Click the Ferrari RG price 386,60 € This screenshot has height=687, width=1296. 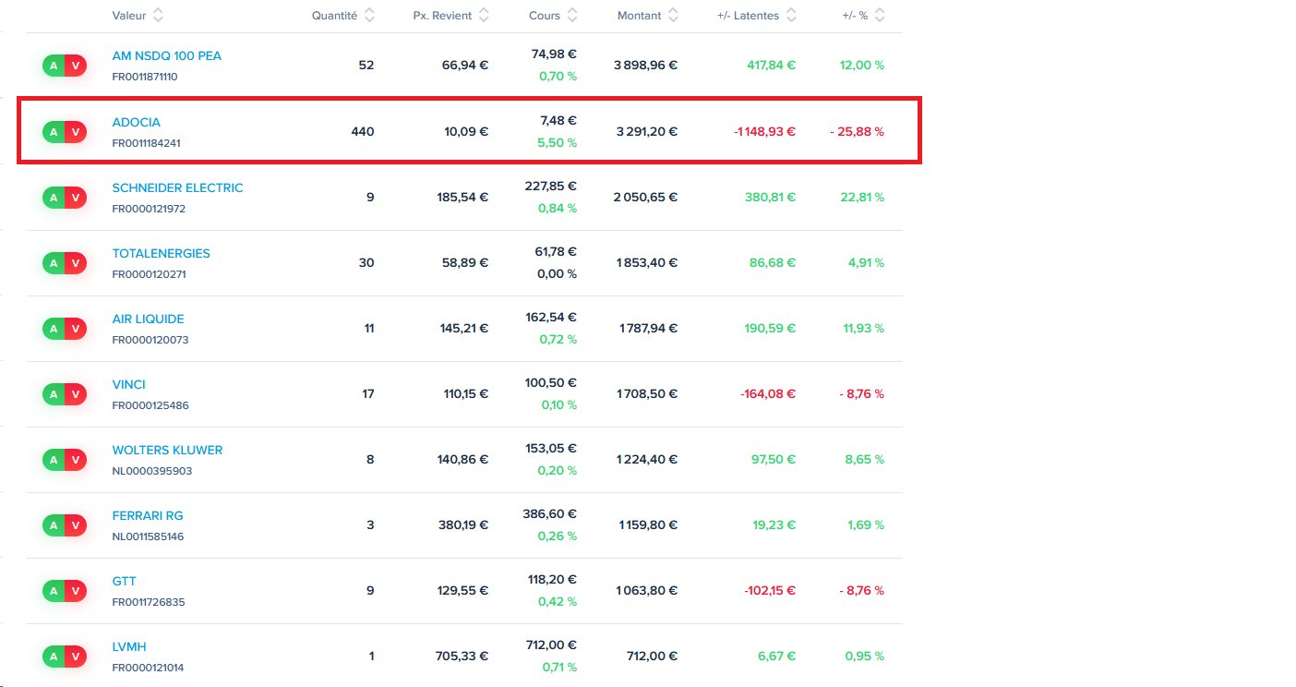(x=550, y=514)
